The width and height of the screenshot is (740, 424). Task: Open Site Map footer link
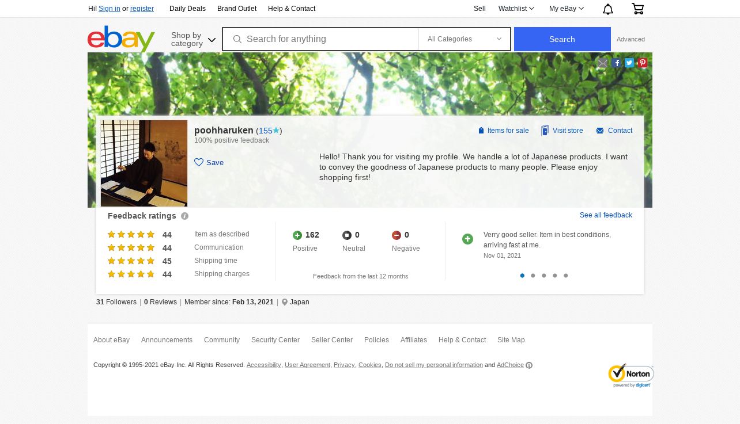point(511,340)
